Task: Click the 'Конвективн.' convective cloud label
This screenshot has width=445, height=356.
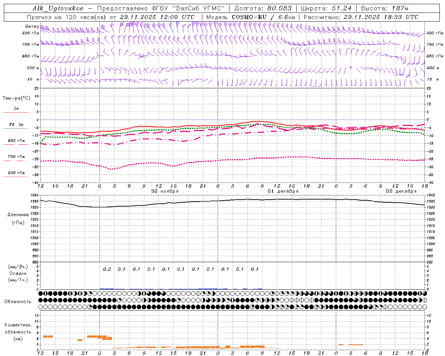Action: [18, 325]
